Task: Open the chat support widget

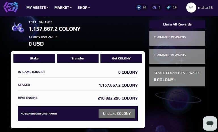Action: click(210, 124)
